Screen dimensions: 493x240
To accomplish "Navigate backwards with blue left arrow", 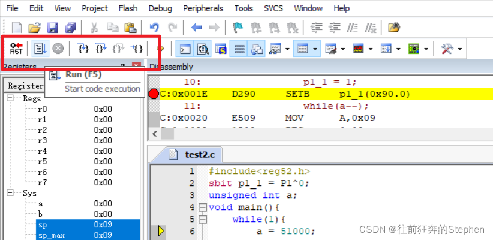I will (x=197, y=28).
